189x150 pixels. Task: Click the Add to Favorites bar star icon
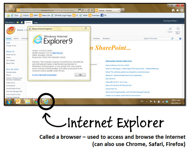point(8,16)
